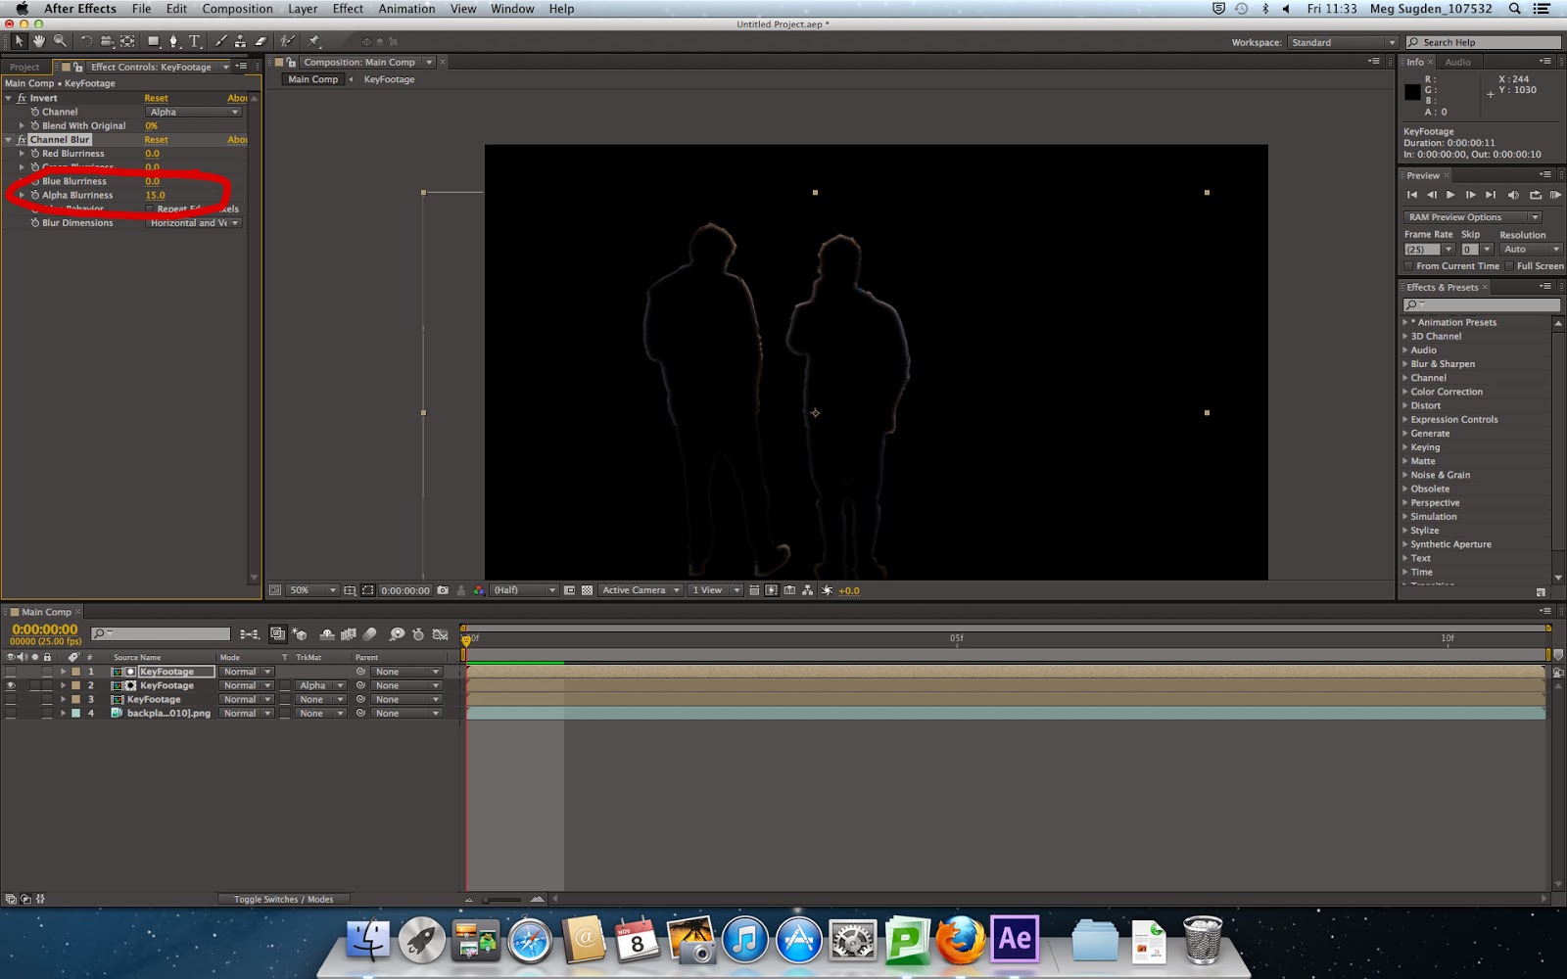Jump to the first frame in Preview
1567x979 pixels.
(1412, 195)
